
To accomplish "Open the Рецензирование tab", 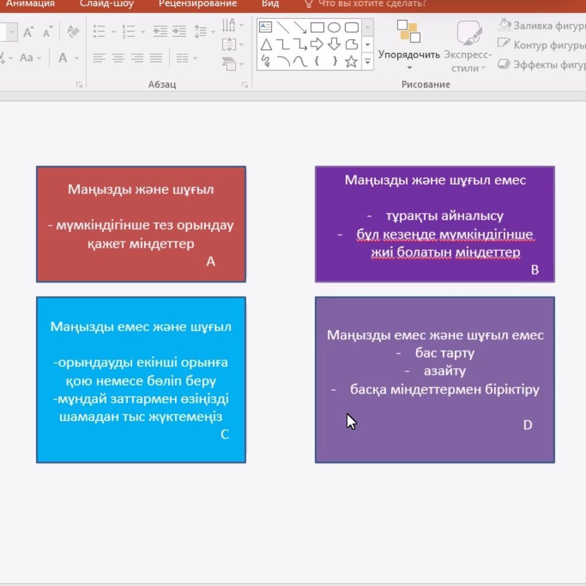I will point(198,4).
